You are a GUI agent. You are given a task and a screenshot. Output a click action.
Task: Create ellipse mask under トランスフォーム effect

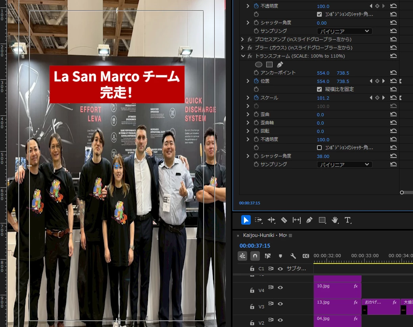pos(259,64)
